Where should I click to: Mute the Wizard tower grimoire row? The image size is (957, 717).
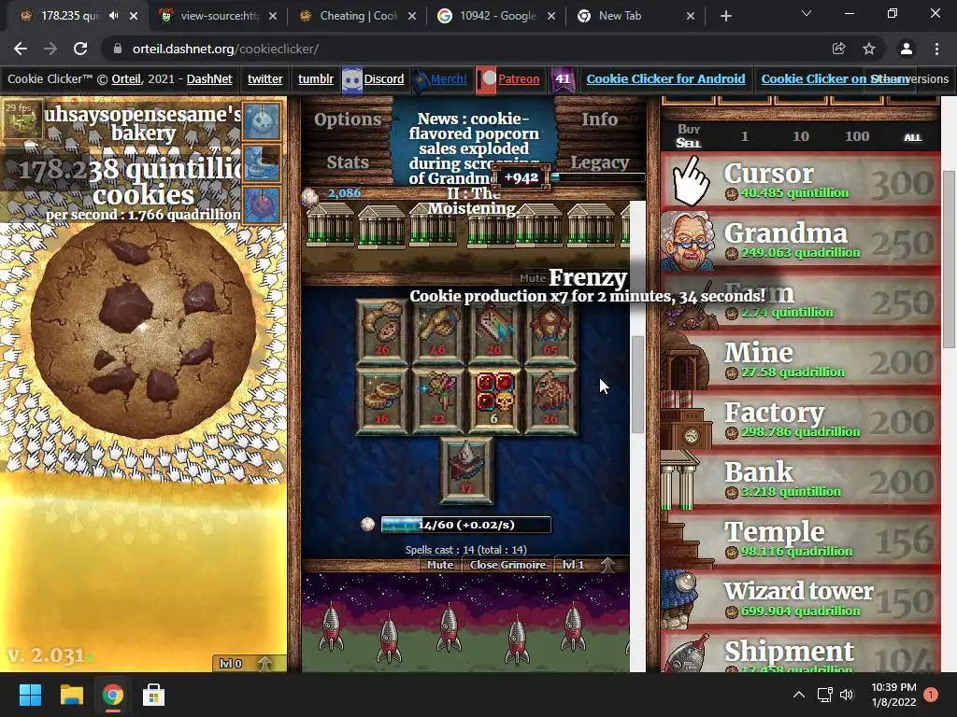440,565
